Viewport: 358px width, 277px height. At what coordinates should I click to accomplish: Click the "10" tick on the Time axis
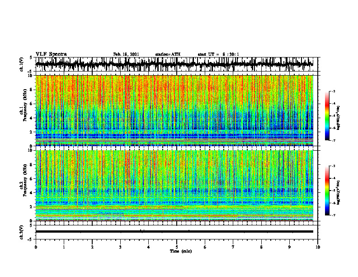(x=318, y=247)
